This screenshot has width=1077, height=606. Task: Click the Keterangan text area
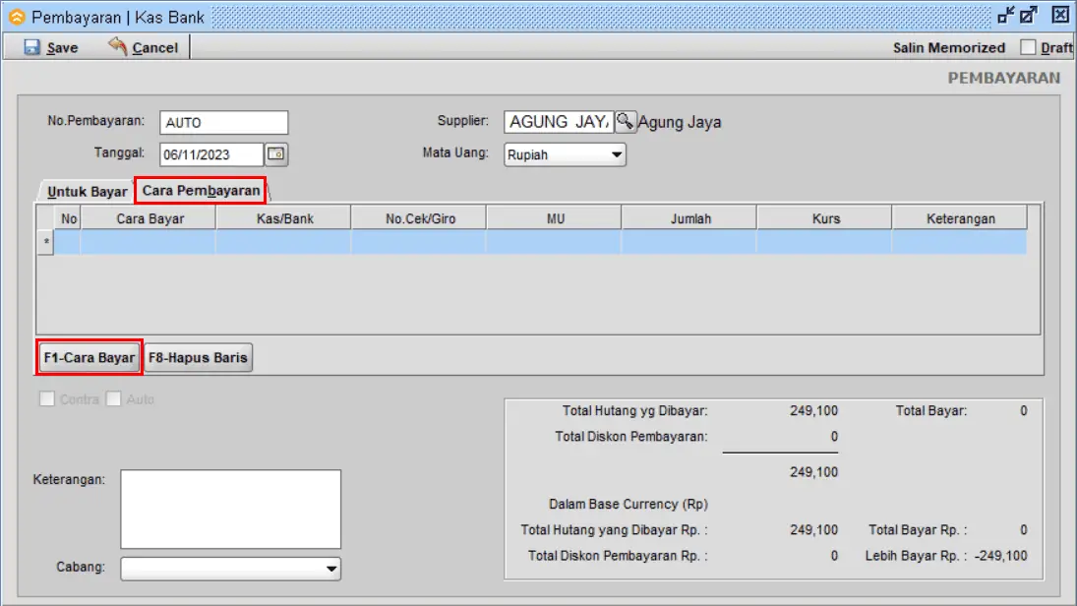point(231,510)
